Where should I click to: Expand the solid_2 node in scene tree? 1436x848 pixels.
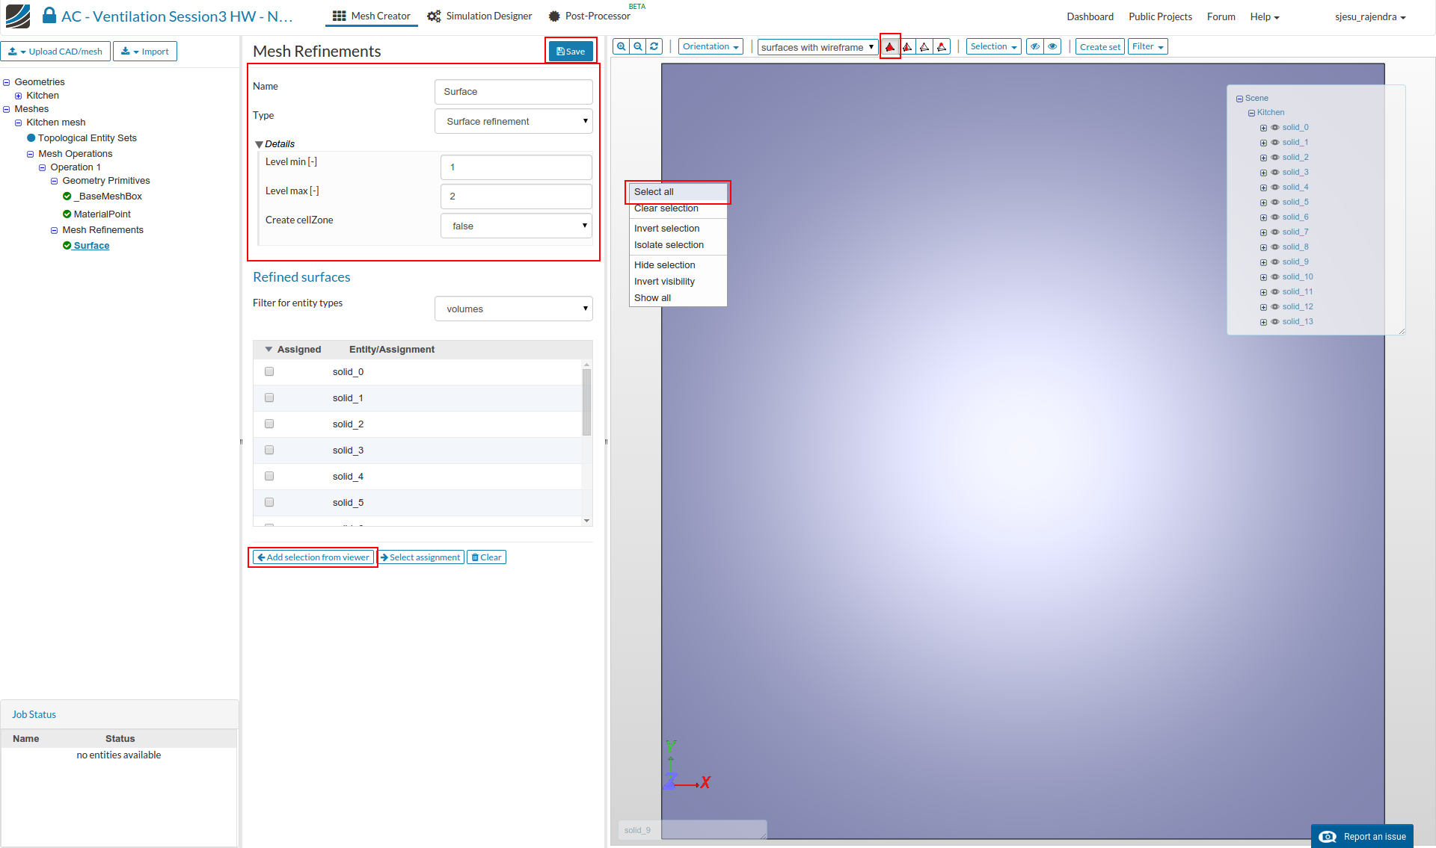(x=1263, y=158)
